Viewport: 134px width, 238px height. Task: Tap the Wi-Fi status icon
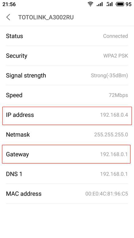pos(90,4)
